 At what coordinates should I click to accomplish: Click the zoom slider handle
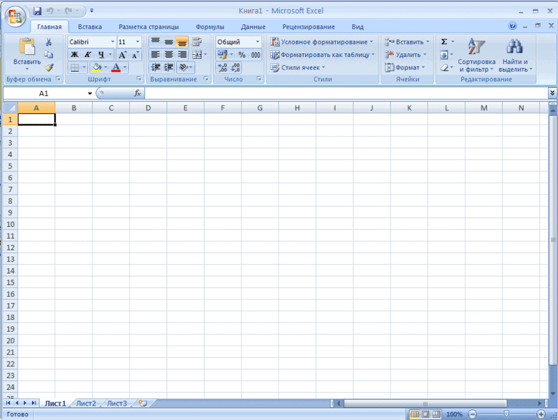(506, 414)
